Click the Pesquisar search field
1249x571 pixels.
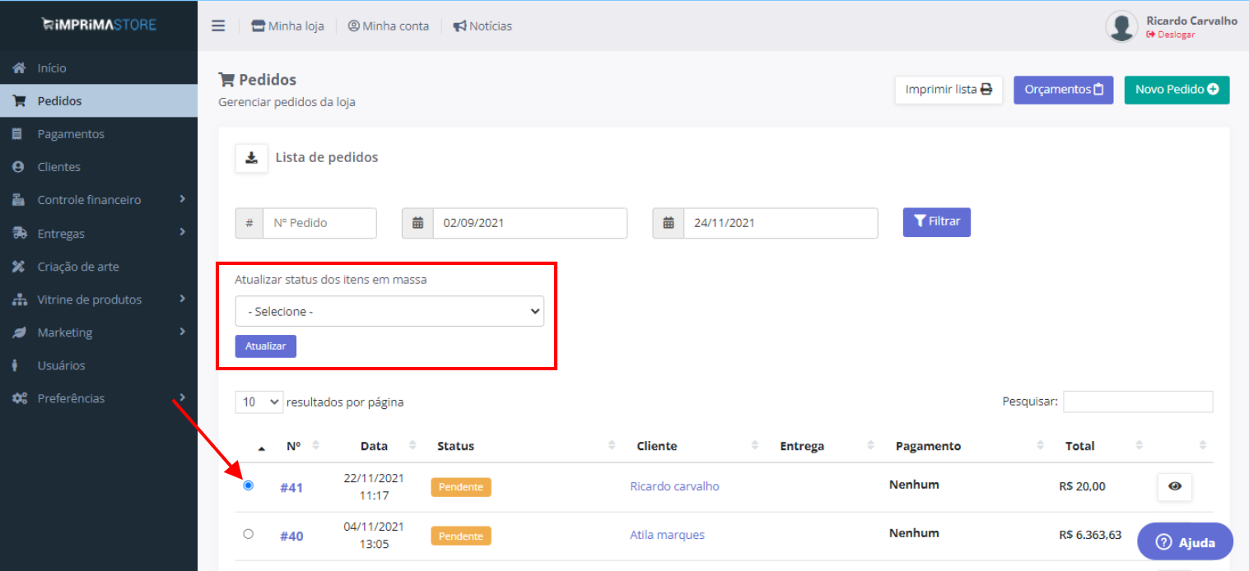point(1138,402)
